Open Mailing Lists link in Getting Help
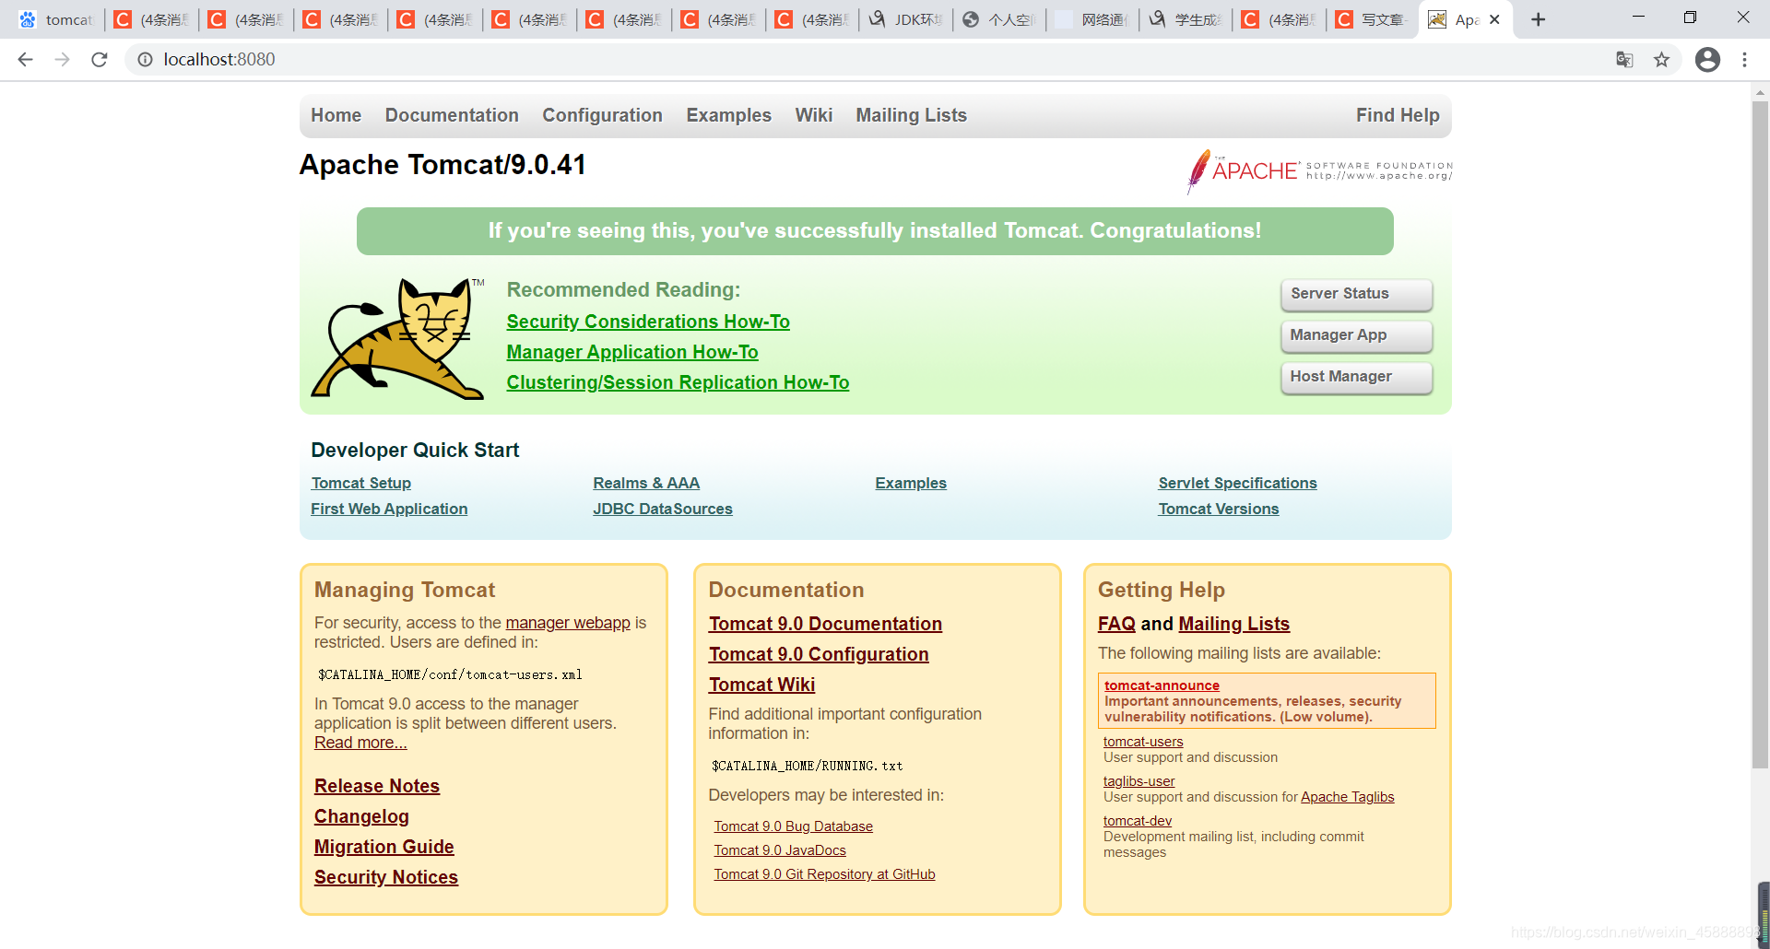The image size is (1770, 949). [1233, 624]
